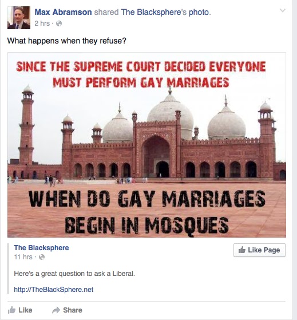Open the shared photo link in header
This screenshot has height=320, width=297.
[x=199, y=12]
